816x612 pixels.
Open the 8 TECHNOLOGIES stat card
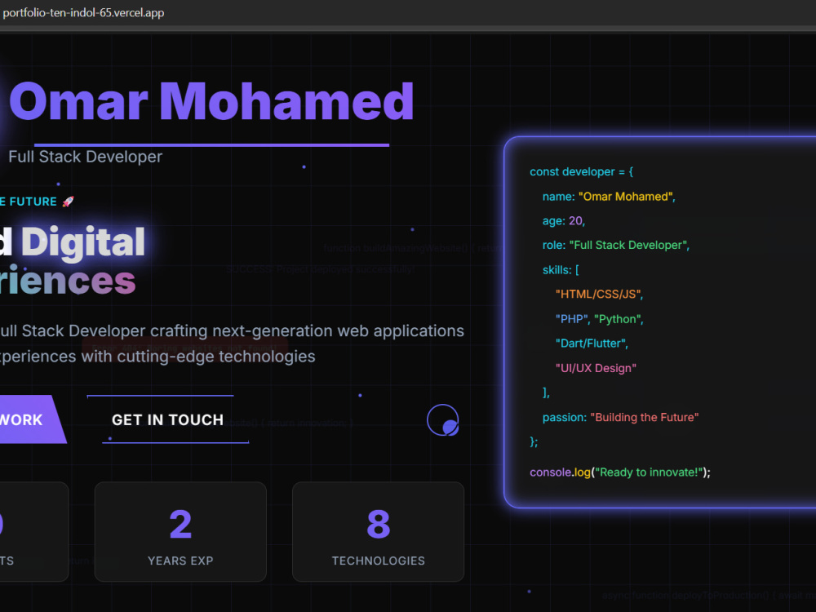click(379, 531)
